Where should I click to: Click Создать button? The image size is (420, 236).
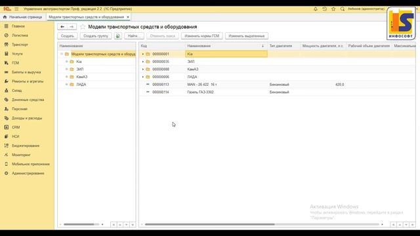click(x=67, y=36)
